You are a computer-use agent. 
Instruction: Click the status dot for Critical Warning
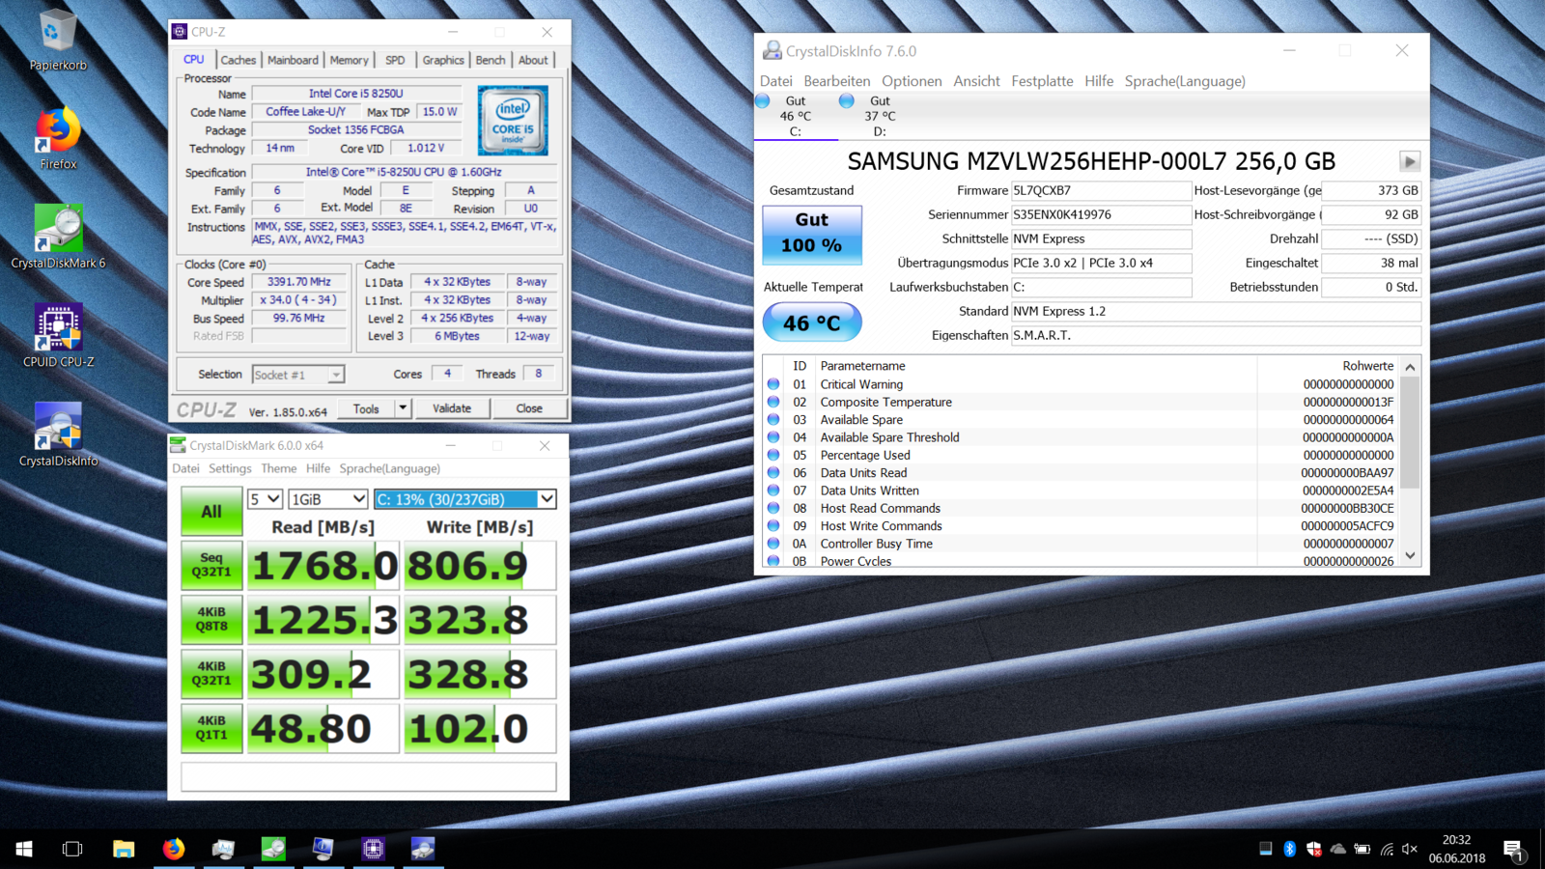[773, 384]
